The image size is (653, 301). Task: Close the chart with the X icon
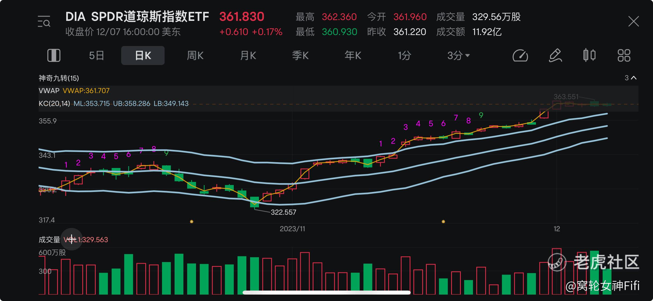[633, 21]
